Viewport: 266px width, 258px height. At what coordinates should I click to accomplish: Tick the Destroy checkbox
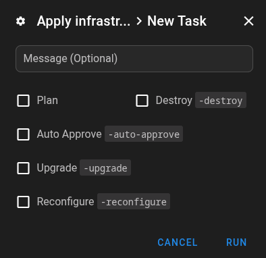point(142,101)
